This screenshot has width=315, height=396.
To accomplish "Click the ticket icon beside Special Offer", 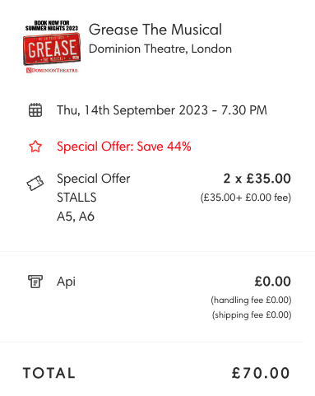I will [x=35, y=183].
